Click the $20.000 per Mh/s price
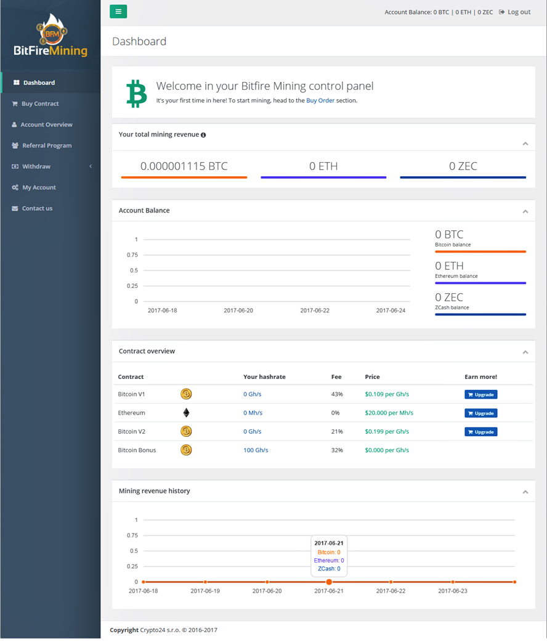 [389, 413]
